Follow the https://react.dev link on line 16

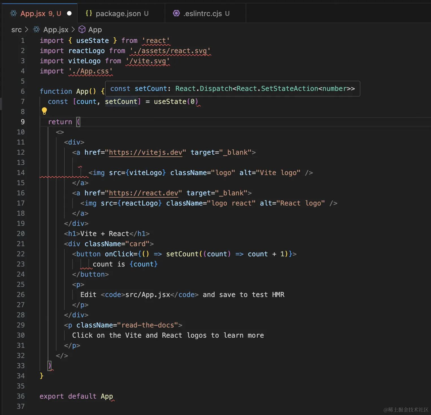(143, 193)
